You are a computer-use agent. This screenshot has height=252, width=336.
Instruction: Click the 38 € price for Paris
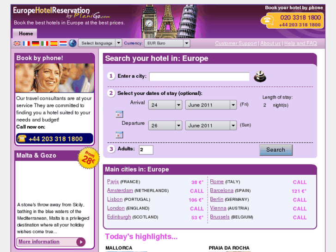click(197, 182)
